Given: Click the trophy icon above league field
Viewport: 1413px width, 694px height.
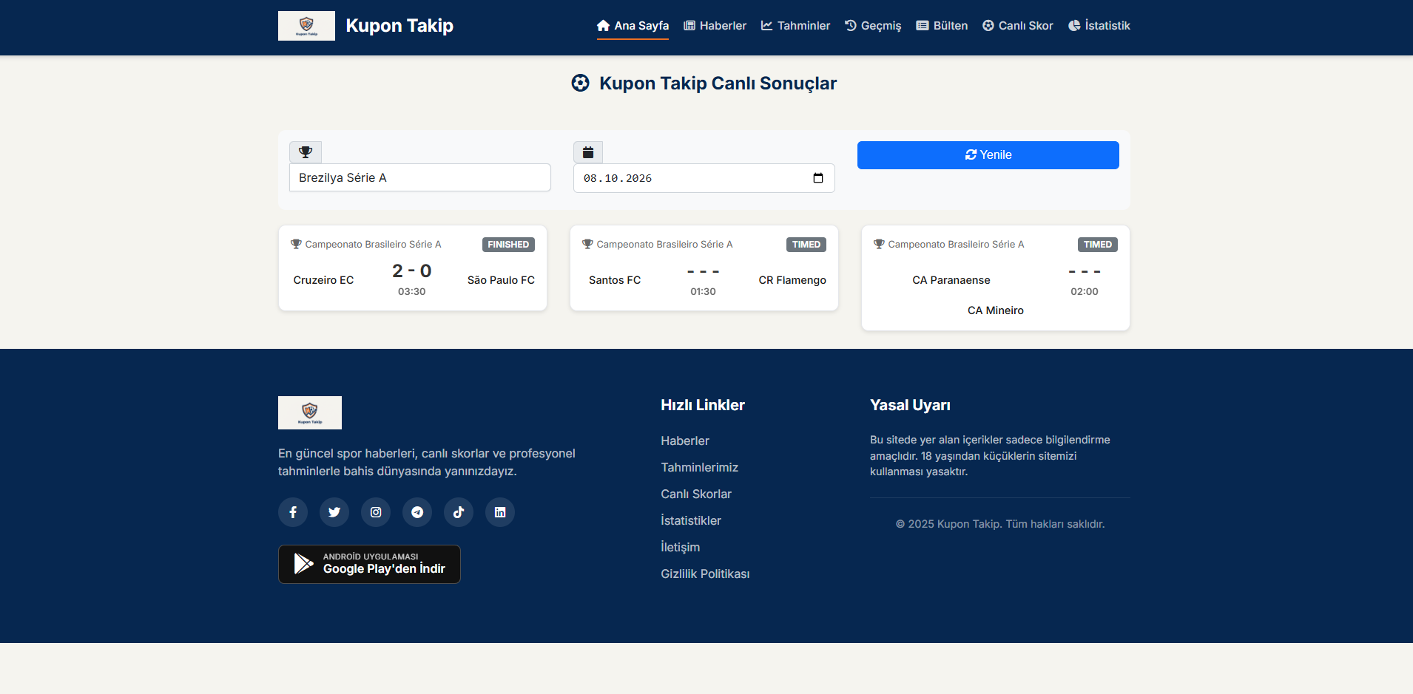Looking at the screenshot, I should pyautogui.click(x=306, y=152).
